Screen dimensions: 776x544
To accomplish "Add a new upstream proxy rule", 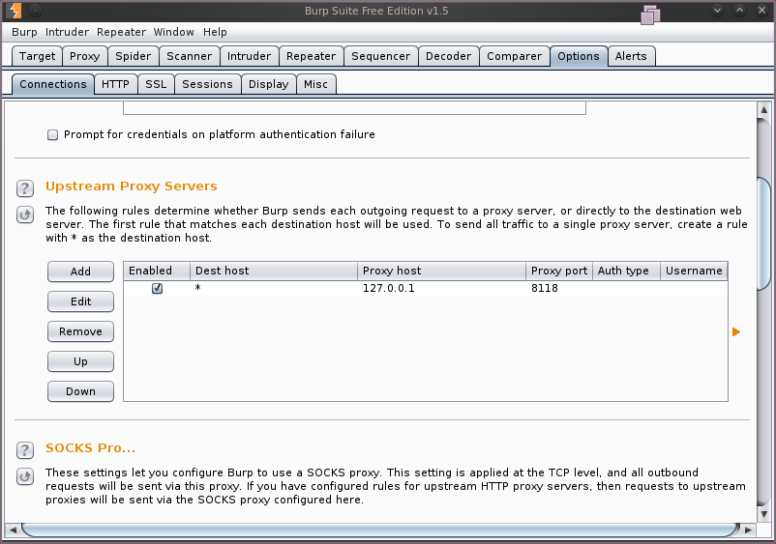I will 80,272.
